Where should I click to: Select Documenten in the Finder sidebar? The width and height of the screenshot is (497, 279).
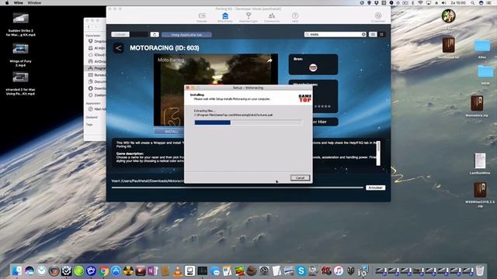click(x=96, y=81)
